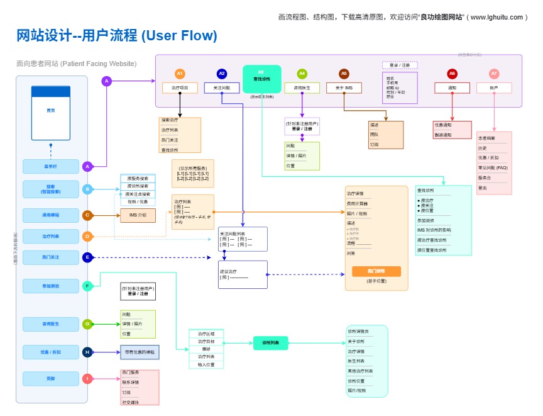Image resolution: width=543 pixels, height=416 pixels.
Task: Click 联系详情 in footer box
Action: (131, 383)
